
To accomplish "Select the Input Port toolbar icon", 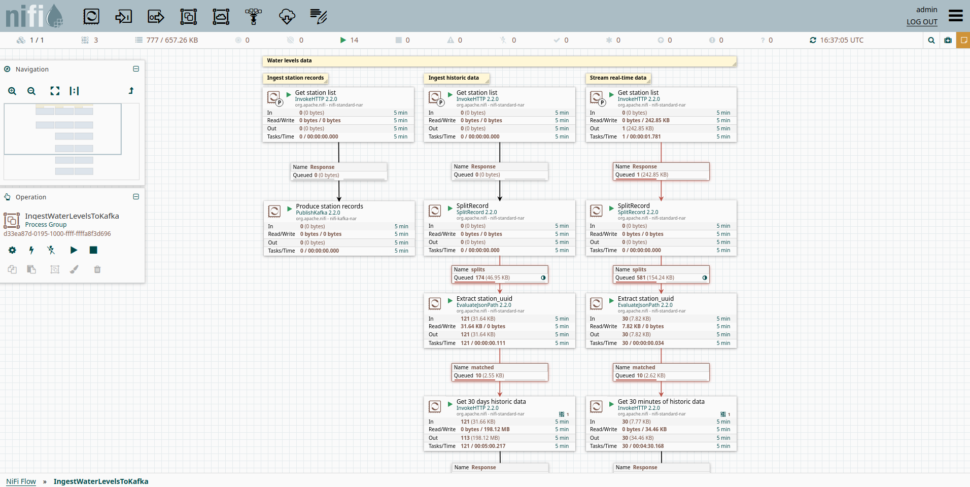I will coord(123,17).
